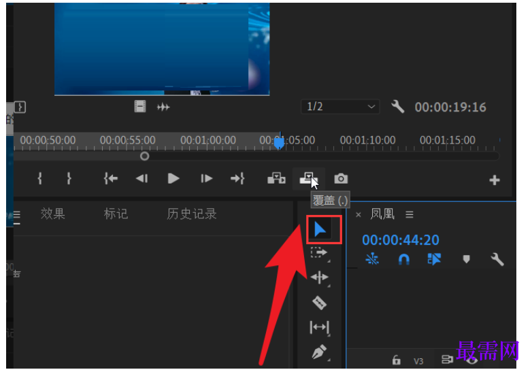The image size is (532, 372).
Task: Add a marker in the timeline
Action: point(466,259)
